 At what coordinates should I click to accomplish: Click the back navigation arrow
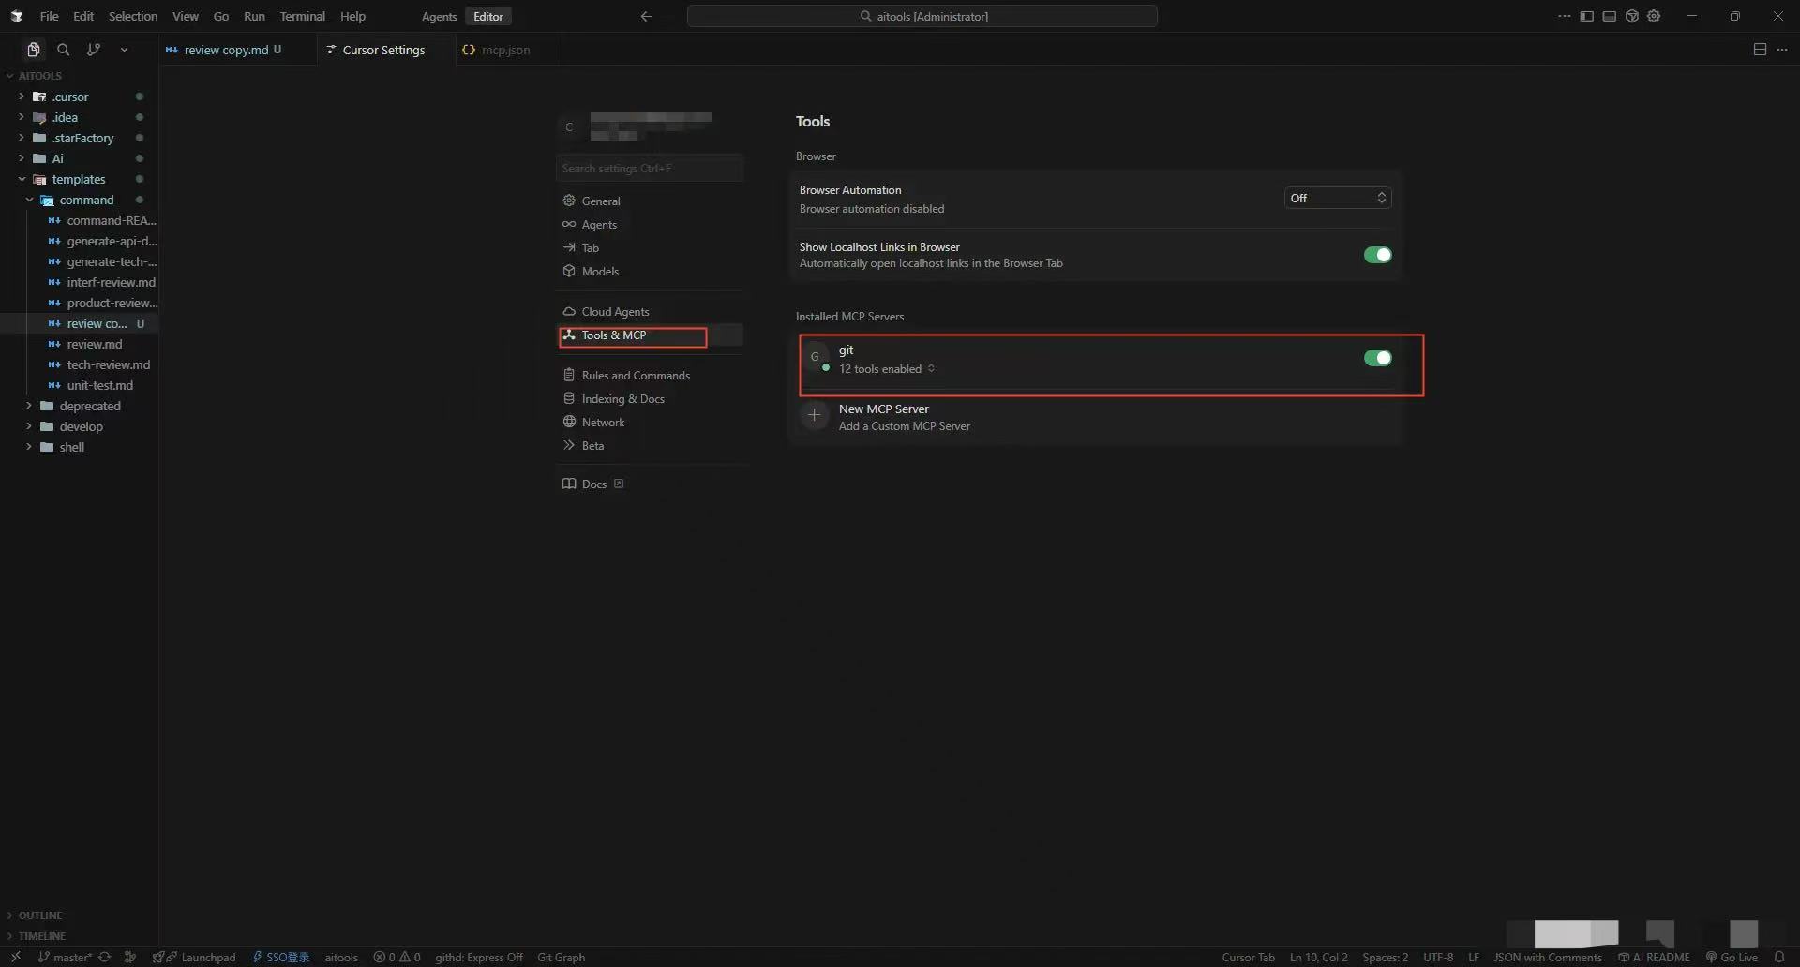coord(646,16)
